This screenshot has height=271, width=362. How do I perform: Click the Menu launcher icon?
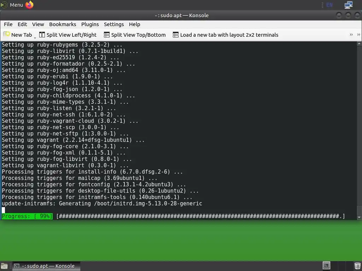click(x=4, y=5)
